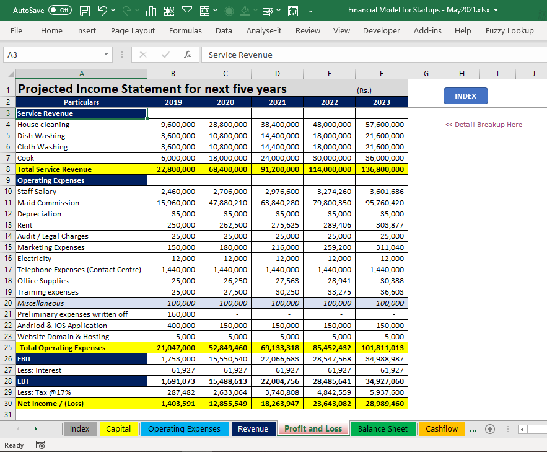Select the 'Total Service Revenue' cell
Screen dimensions: 547x452
pos(81,169)
